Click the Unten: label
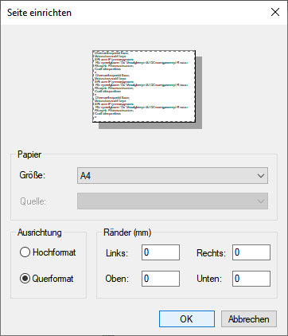The height and width of the screenshot is (336, 288). coord(209,279)
